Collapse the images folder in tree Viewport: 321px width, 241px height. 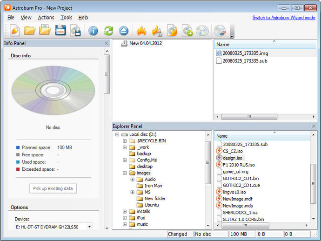pos(125,173)
